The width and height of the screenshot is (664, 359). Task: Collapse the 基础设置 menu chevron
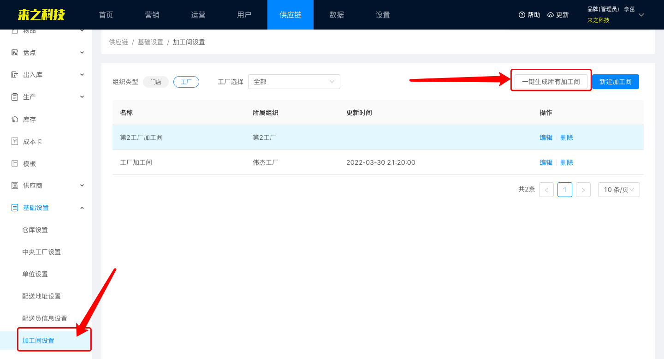click(82, 208)
